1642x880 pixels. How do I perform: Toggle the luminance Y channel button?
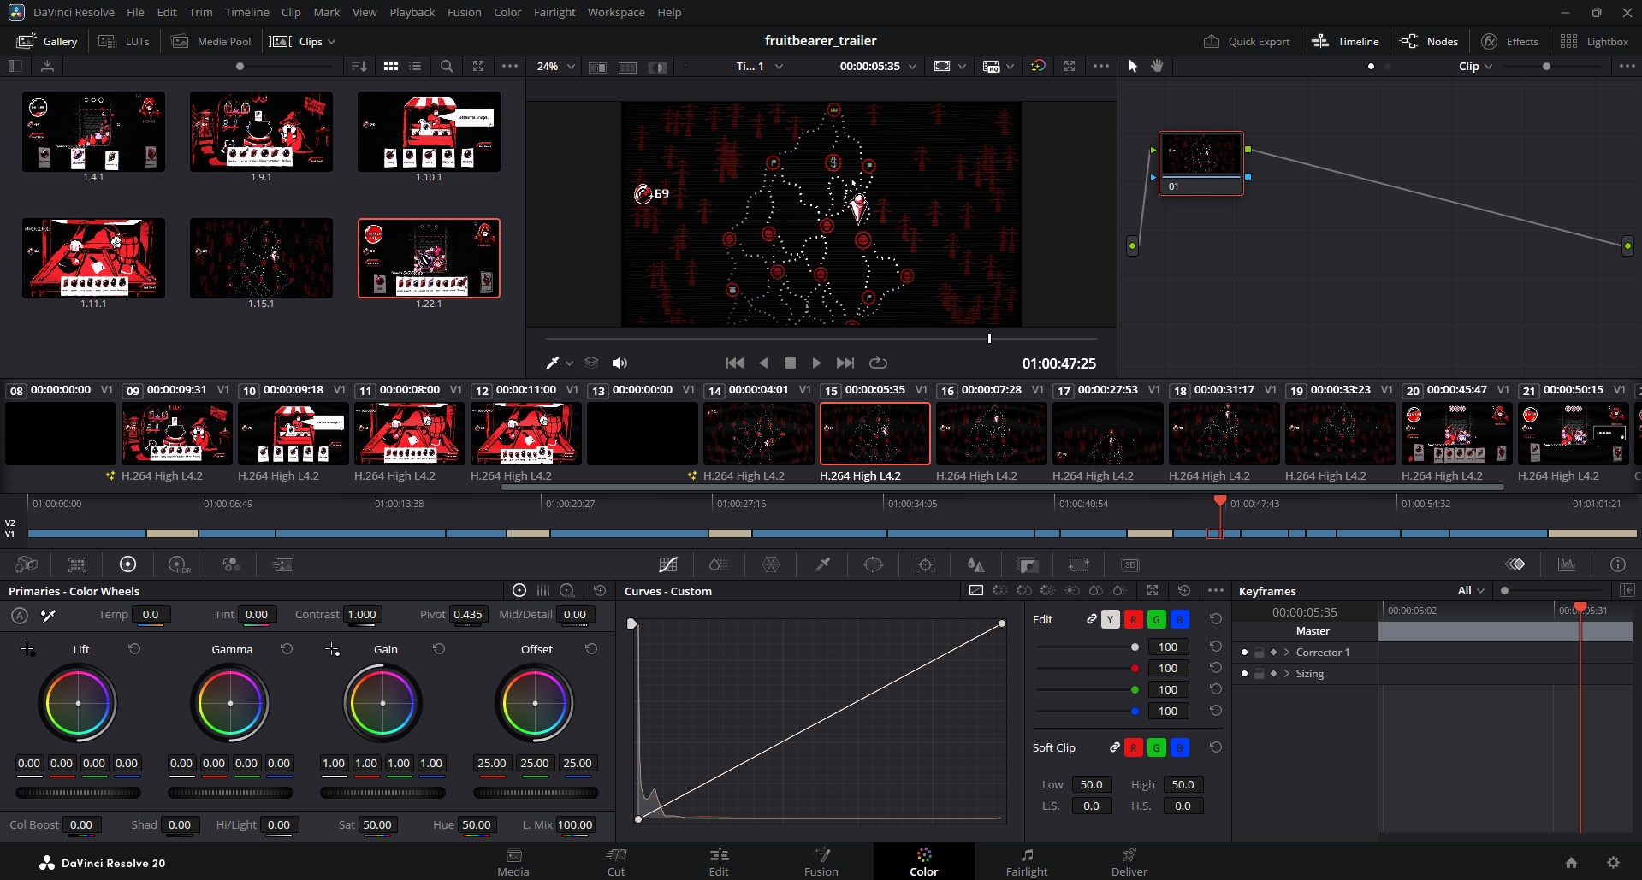tap(1111, 619)
